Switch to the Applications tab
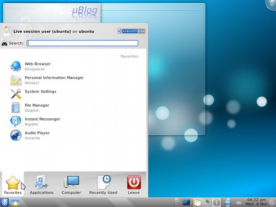 point(41,185)
